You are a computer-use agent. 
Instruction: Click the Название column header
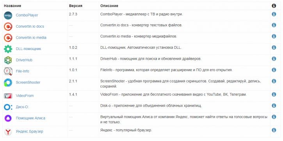12,6
